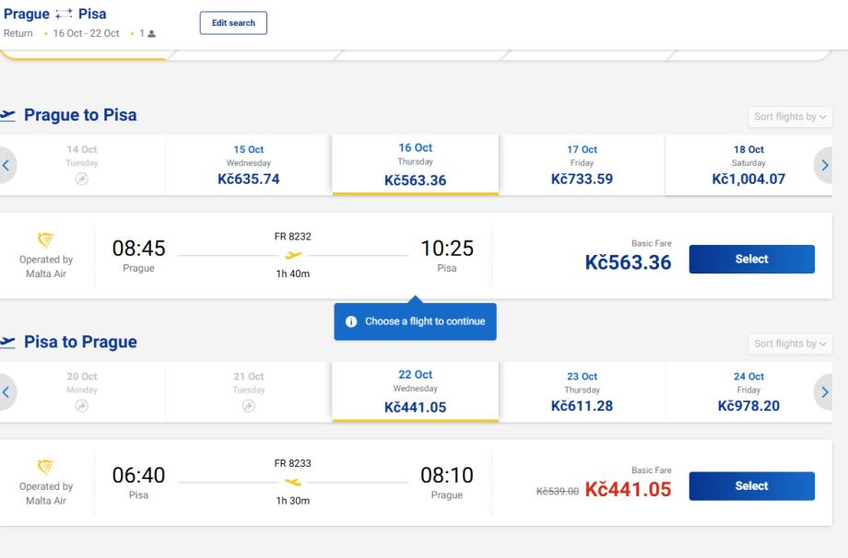Select the Pisa to Prague flight FR 8233
Image resolution: width=848 pixels, height=558 pixels.
pos(751,486)
